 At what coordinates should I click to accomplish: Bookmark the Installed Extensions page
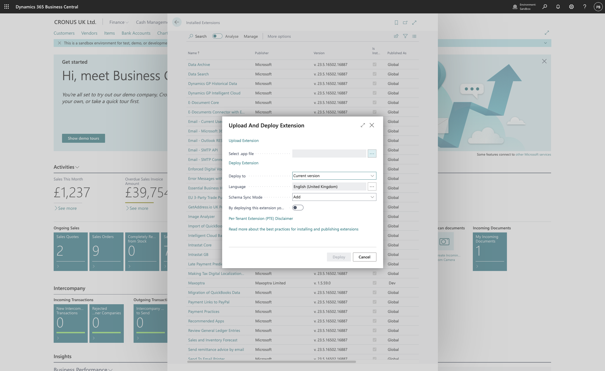(396, 23)
